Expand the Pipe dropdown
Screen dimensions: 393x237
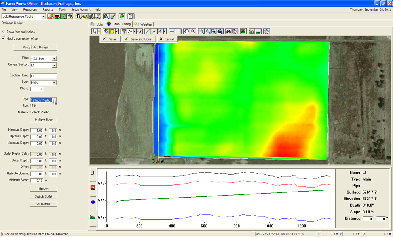[55, 100]
